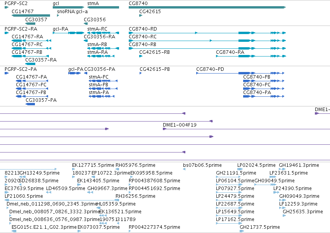Click the EK095958.5prime EST label
The image size is (330, 233).
point(152,173)
